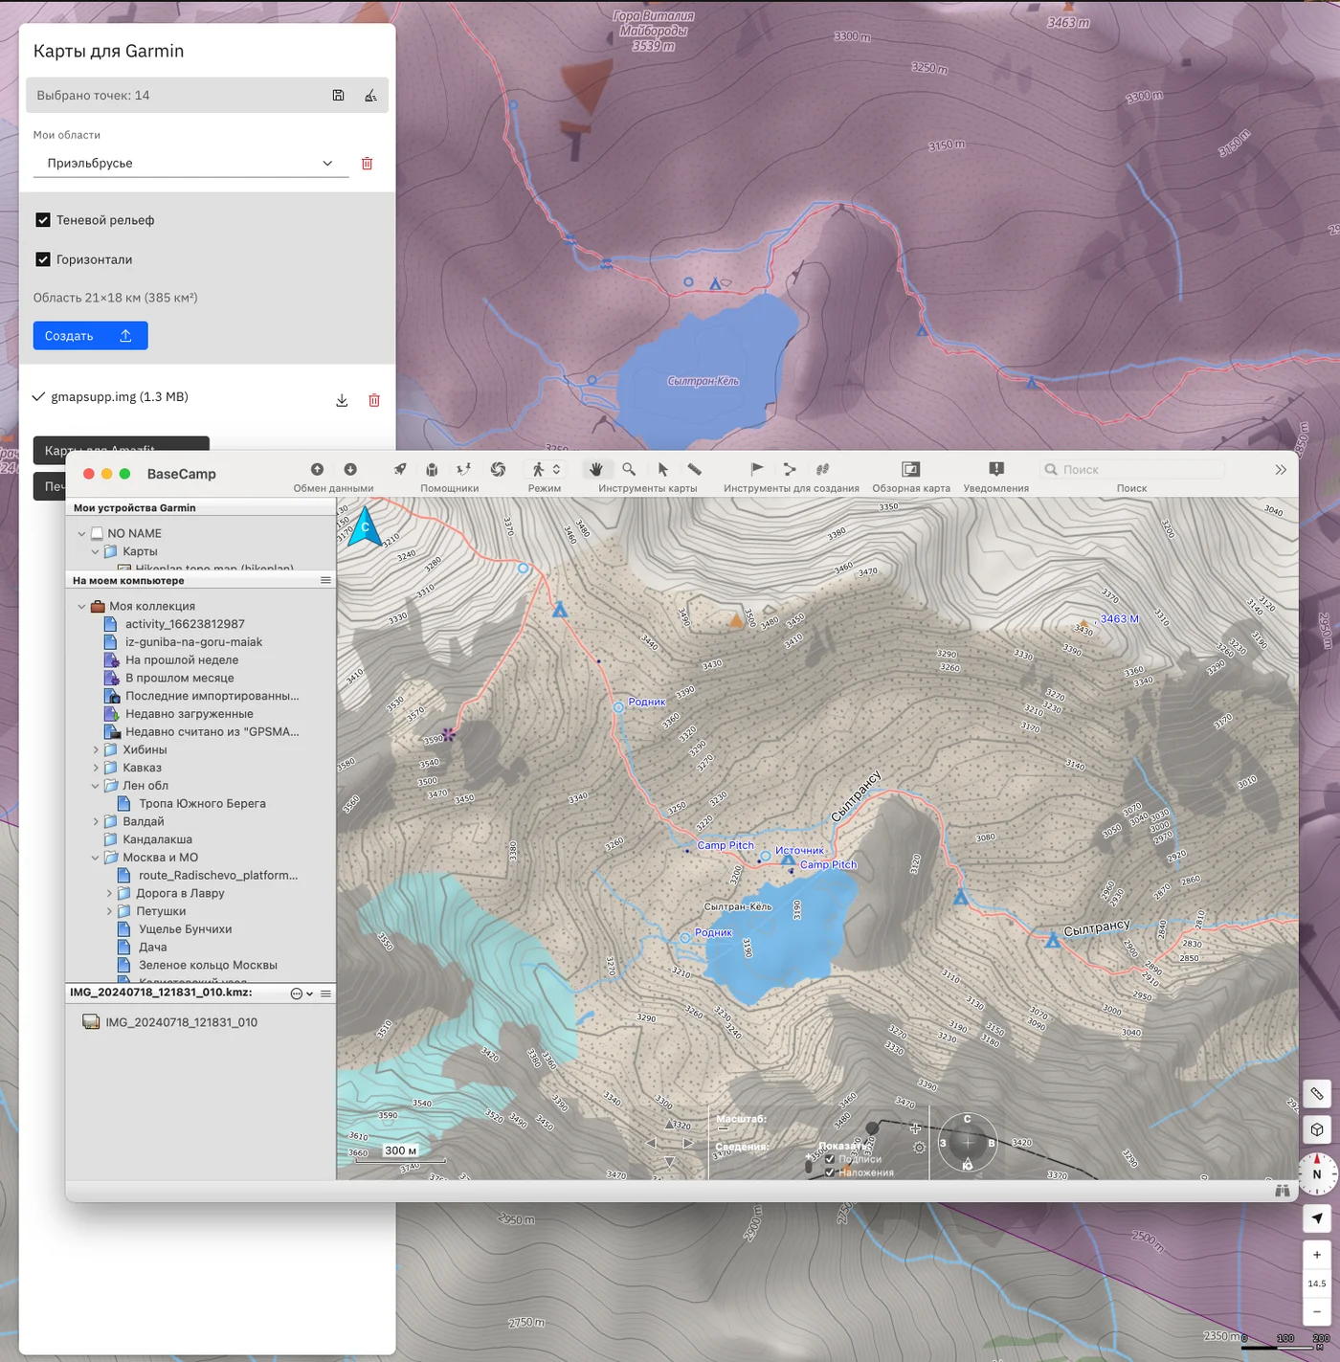Screen dimensions: 1340x1362
Task: Toggle 3D cube view on web map
Action: click(x=1317, y=1130)
